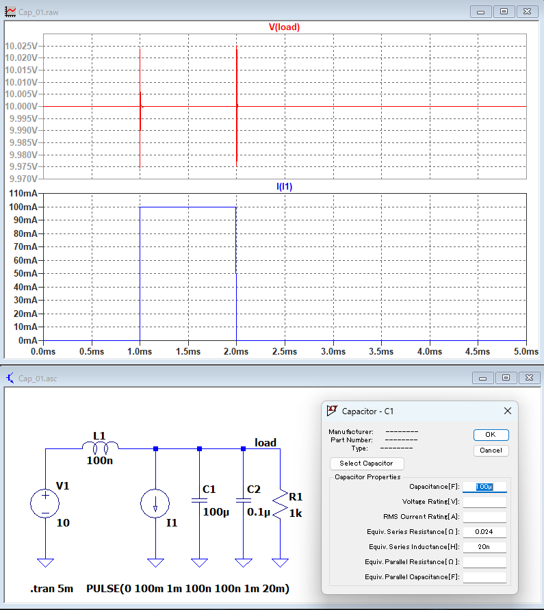Image resolution: width=544 pixels, height=610 pixels.
Task: Click the V1 voltage source symbol
Action: click(x=45, y=503)
